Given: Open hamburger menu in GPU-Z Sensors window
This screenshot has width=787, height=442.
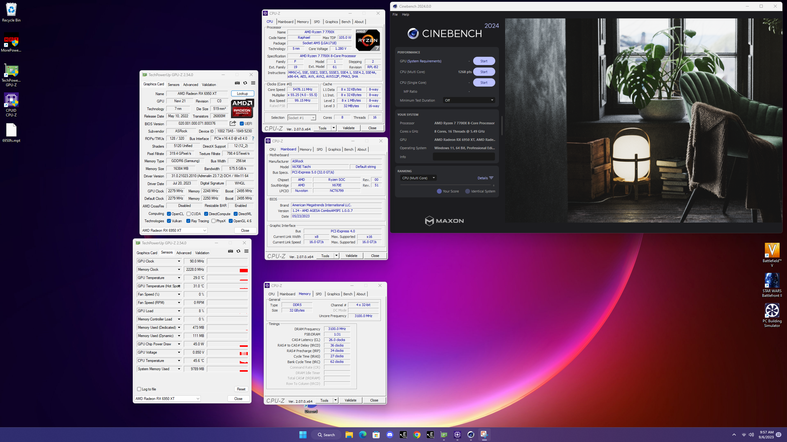Looking at the screenshot, I should pos(246,251).
